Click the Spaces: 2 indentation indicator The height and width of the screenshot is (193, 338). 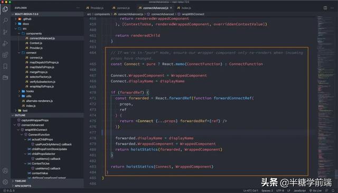coord(267,191)
